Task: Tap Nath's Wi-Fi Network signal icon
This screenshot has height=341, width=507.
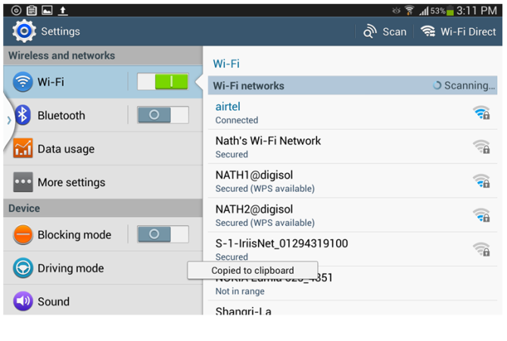Action: click(x=481, y=147)
